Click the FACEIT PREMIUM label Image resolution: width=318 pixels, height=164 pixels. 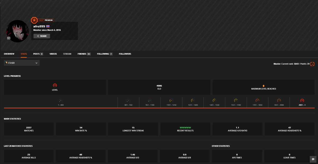coord(46,20)
